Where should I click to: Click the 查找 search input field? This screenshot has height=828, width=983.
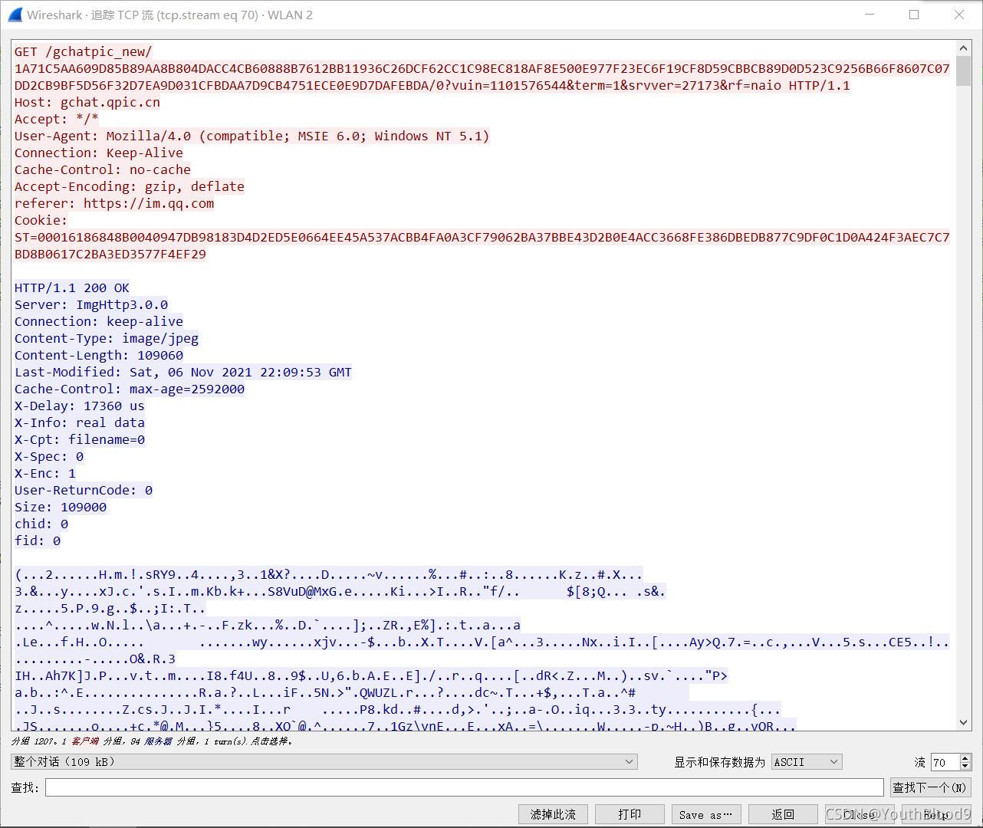[x=464, y=787]
